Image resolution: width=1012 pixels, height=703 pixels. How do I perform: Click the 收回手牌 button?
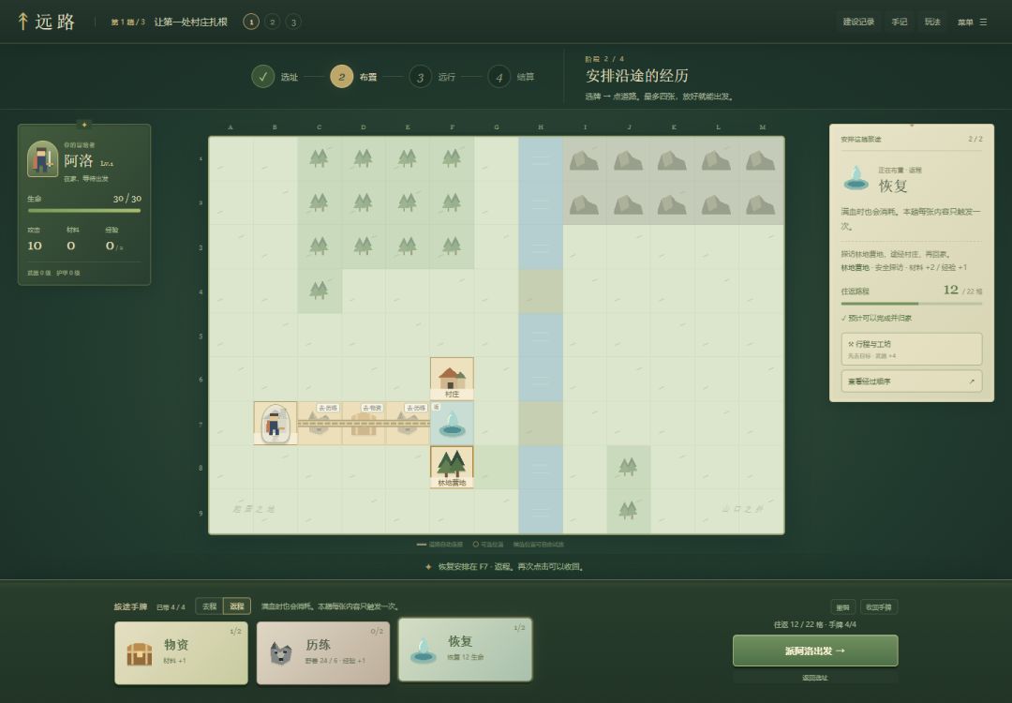(878, 606)
